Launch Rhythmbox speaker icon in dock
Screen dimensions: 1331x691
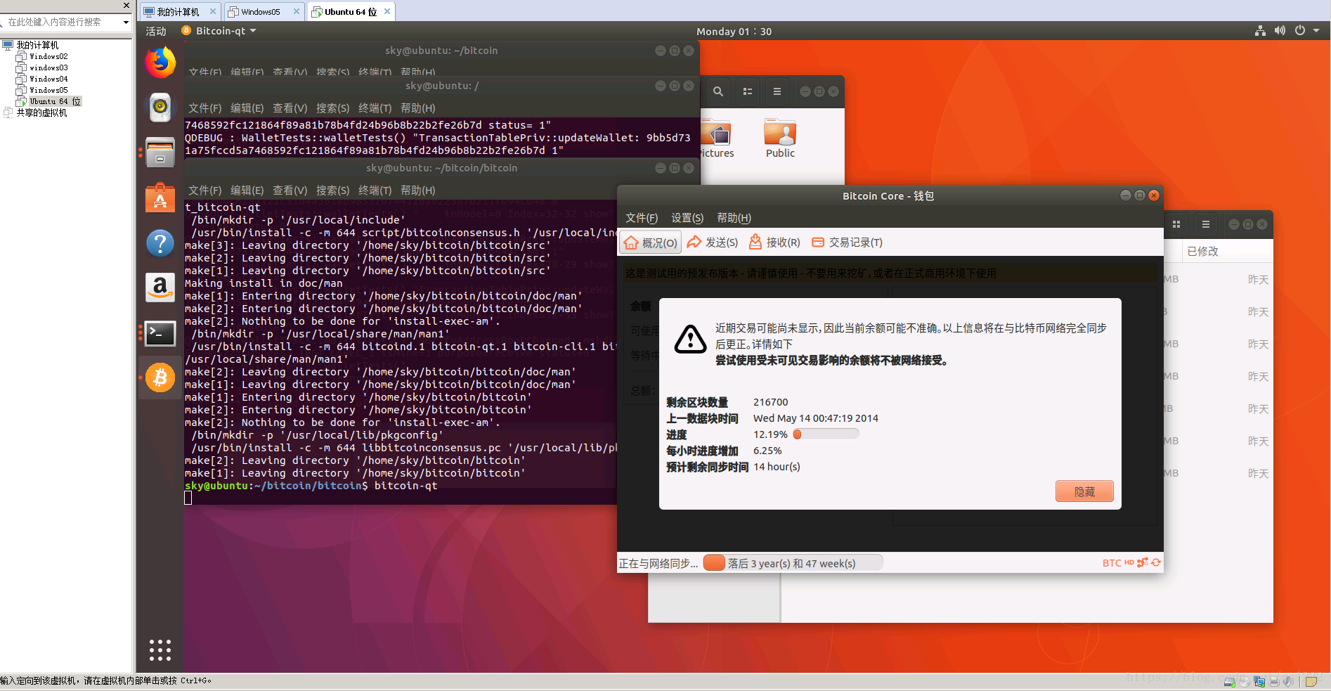[x=160, y=107]
